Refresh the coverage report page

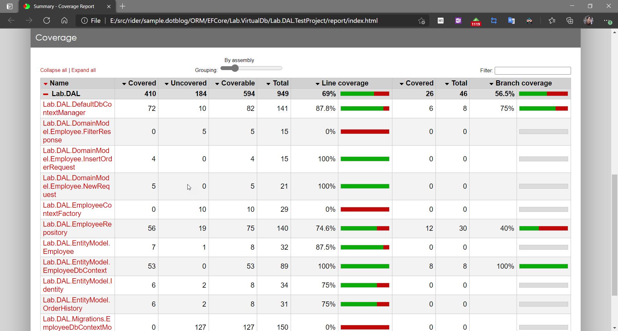(x=47, y=20)
